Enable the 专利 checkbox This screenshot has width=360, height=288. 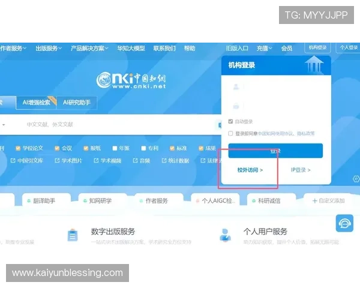(143, 148)
